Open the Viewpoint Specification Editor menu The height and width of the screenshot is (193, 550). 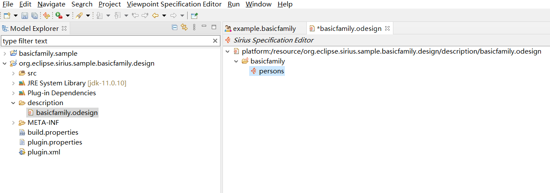tap(174, 4)
